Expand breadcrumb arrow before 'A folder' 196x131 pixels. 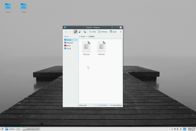click(87, 36)
